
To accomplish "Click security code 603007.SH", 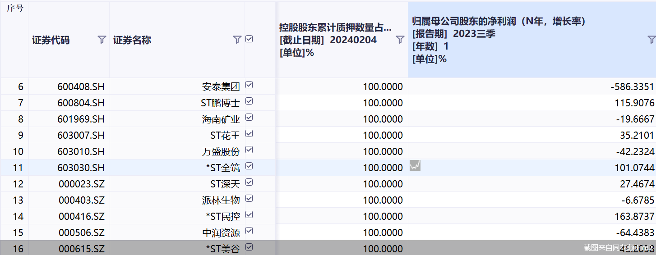I will (81, 135).
